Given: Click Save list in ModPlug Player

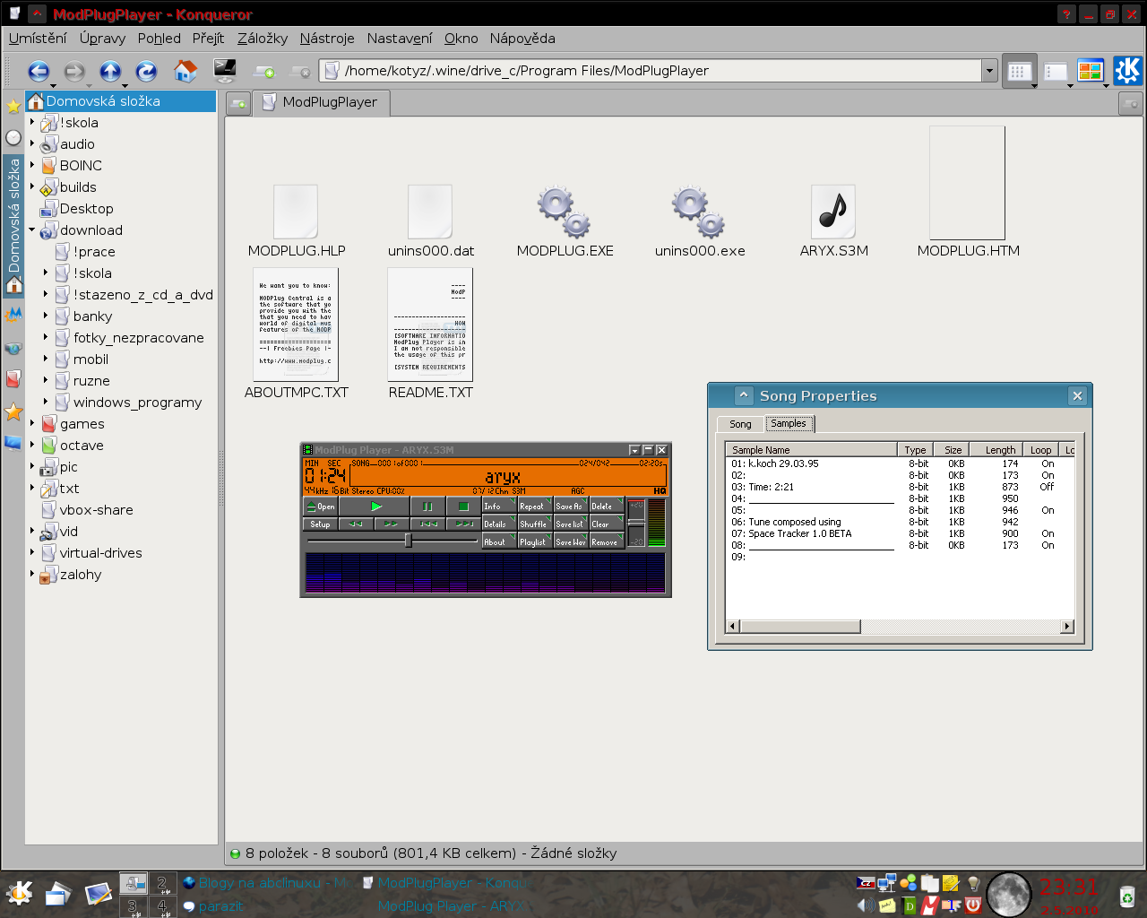Looking at the screenshot, I should (571, 524).
